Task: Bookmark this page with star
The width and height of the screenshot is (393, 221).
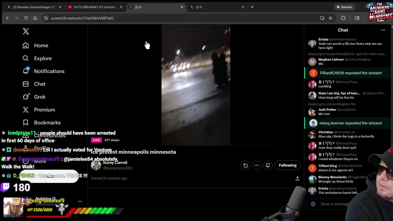Action: (330, 18)
